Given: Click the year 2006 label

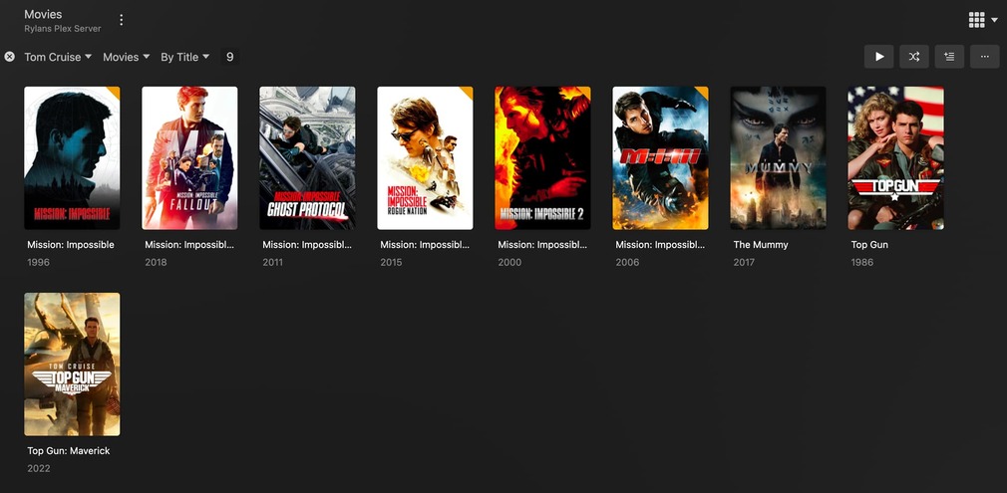Looking at the screenshot, I should point(627,262).
